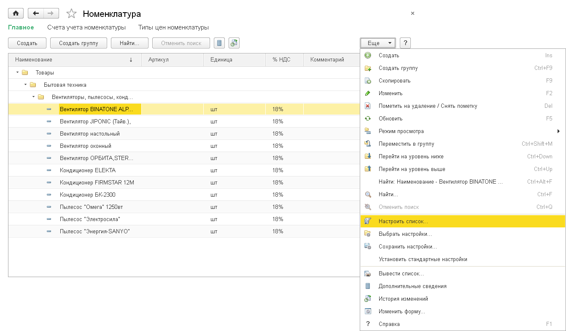566x331 pixels.
Task: Toggle sort arrow on Наименование column
Action: pyautogui.click(x=131, y=60)
